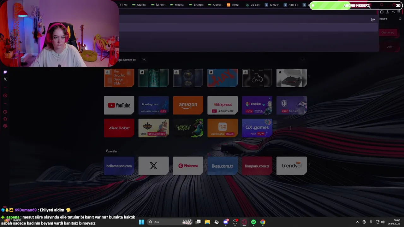Open the Temu bookmark
The image size is (404, 227).
[233, 5]
